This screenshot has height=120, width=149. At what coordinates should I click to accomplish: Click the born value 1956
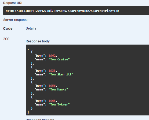point(52,86)
